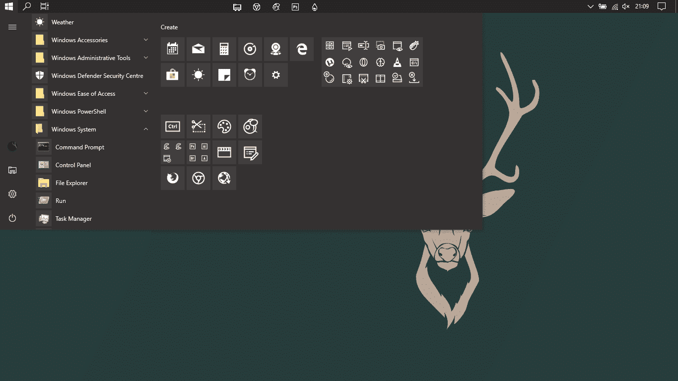Show hidden system tray icons chevron
This screenshot has width=678, height=381.
(590, 6)
